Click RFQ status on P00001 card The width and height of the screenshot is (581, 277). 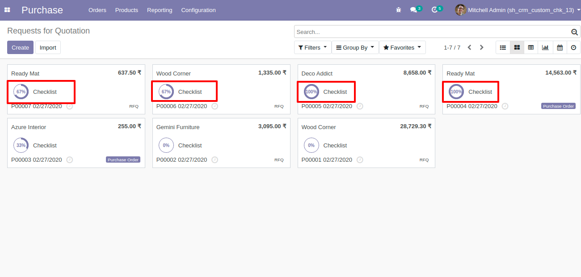point(424,160)
